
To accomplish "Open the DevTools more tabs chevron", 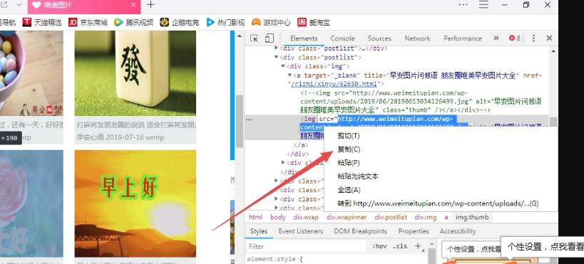I will [x=496, y=38].
